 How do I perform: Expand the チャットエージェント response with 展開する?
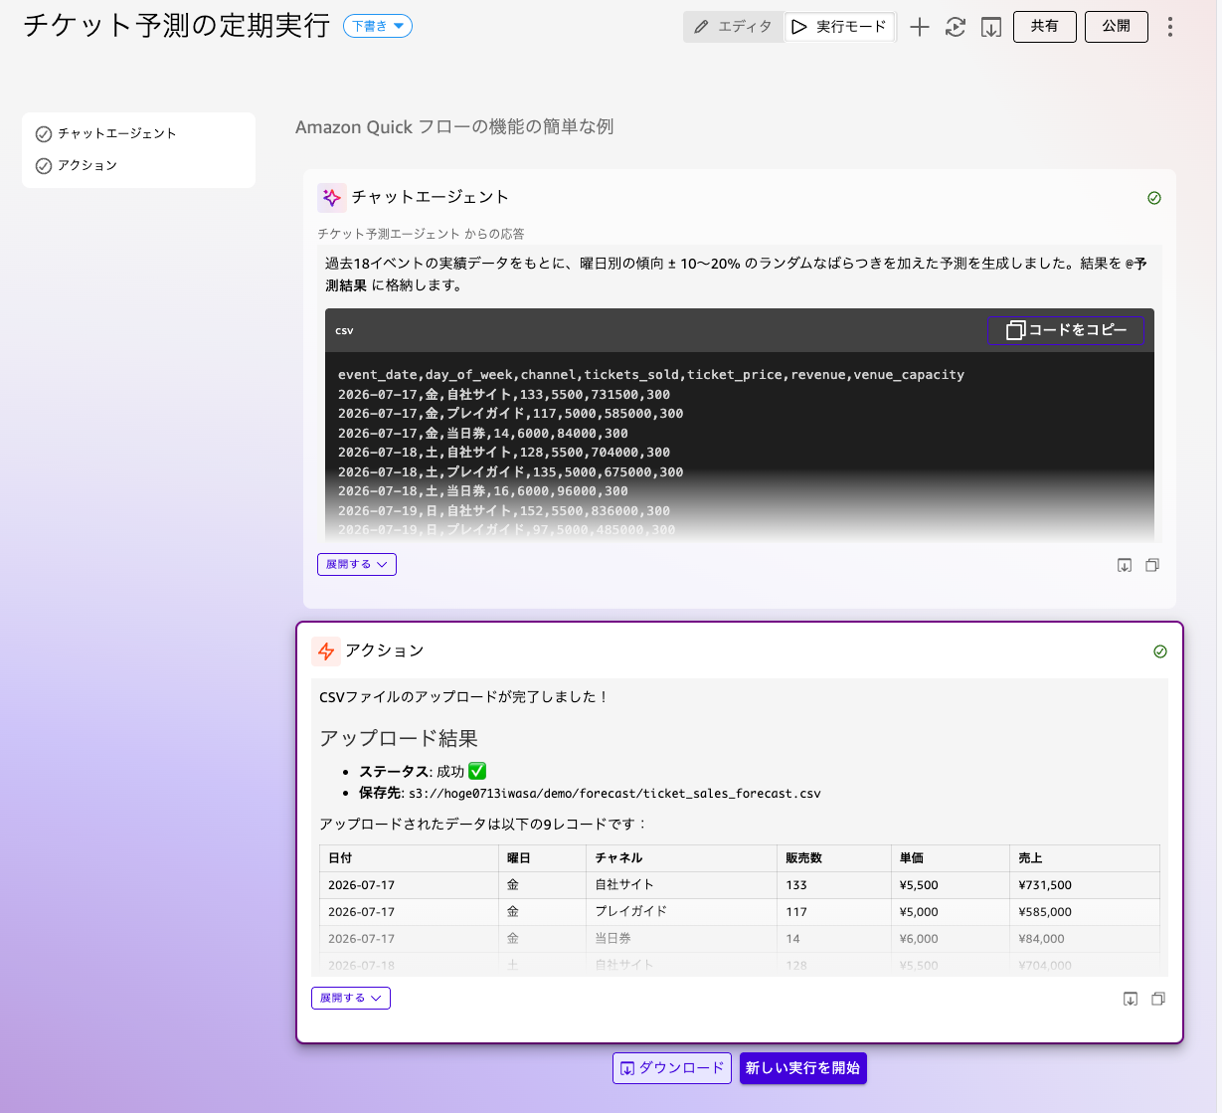pyautogui.click(x=357, y=564)
